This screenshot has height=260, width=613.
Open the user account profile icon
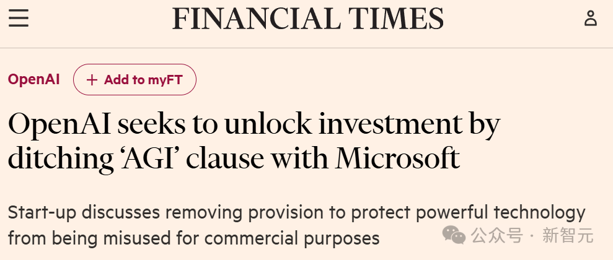[590, 19]
